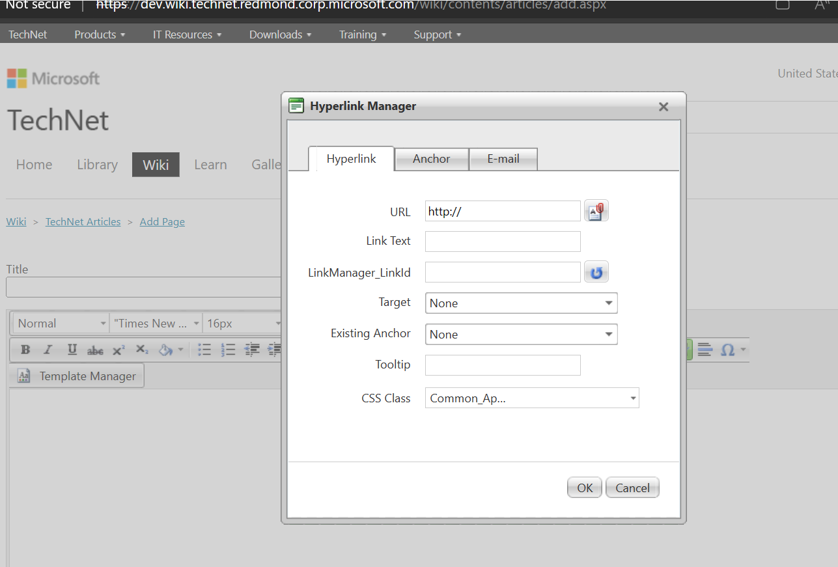Toggle bold formatting in the editor toolbar
The width and height of the screenshot is (838, 567).
(x=24, y=350)
